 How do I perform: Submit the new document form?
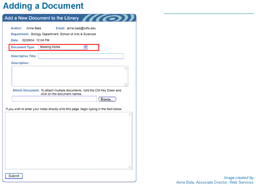coord(14,176)
